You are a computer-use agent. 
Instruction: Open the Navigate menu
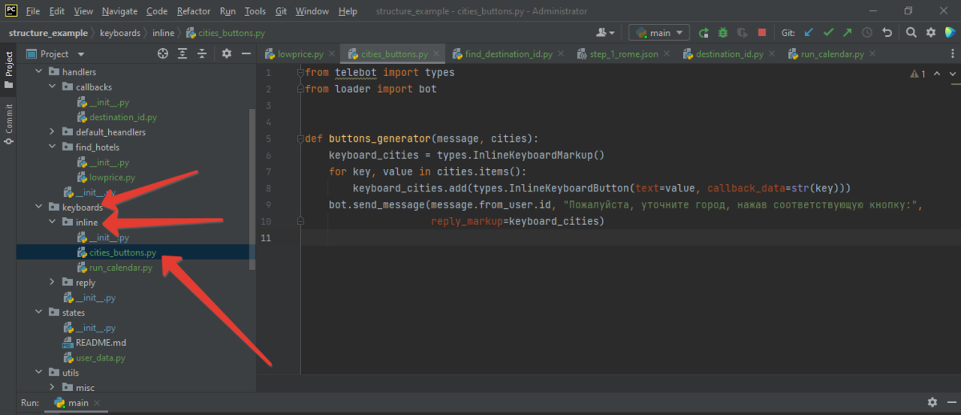(118, 11)
